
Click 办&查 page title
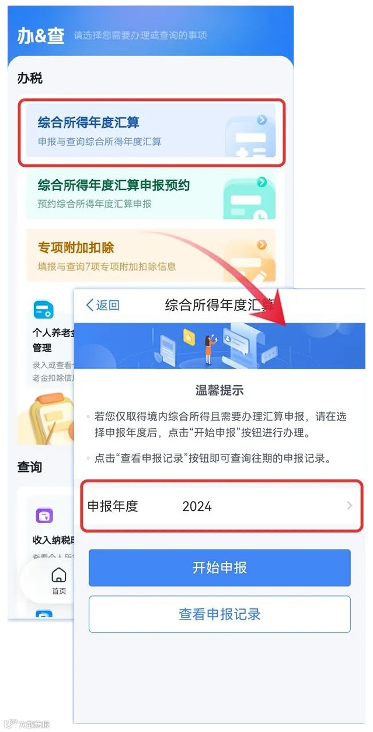(41, 34)
